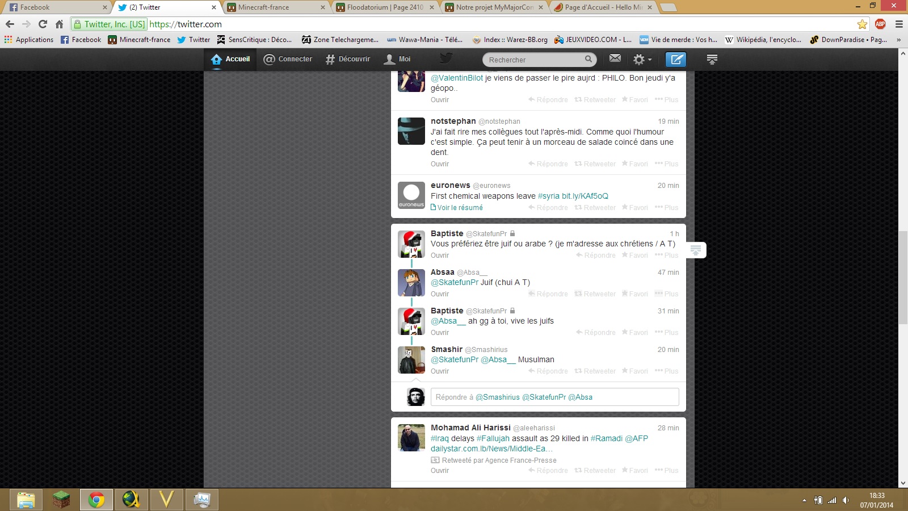This screenshot has height=511, width=908.
Task: Open the bit.ly/KAf5oQ link
Action: pos(585,196)
